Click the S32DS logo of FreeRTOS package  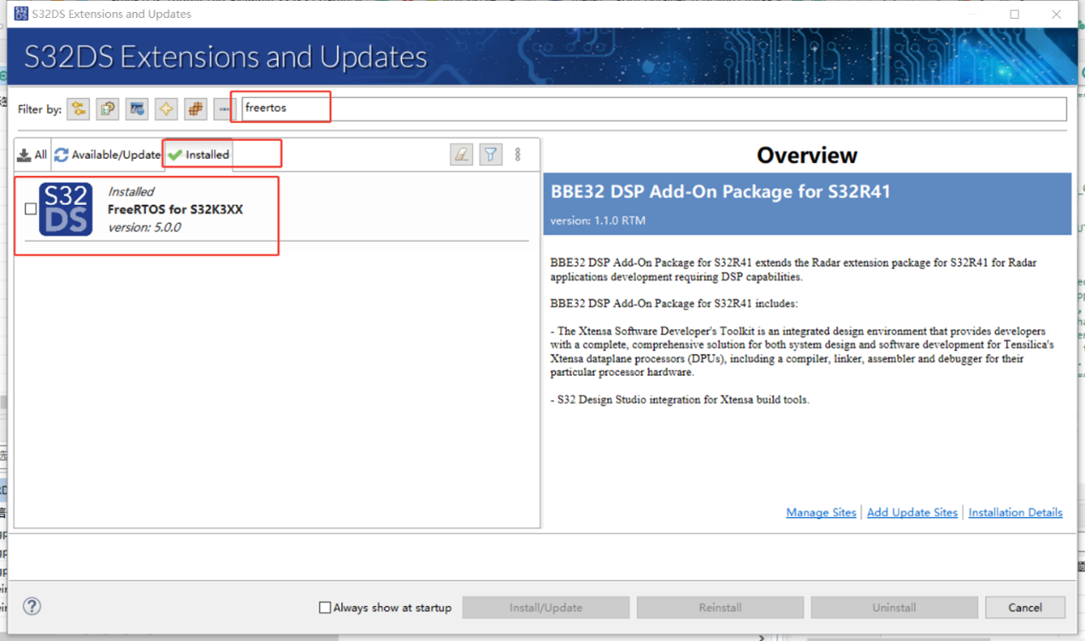pos(66,209)
